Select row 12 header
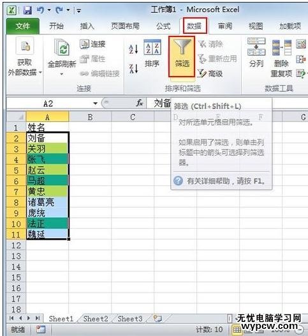 (x=16, y=245)
